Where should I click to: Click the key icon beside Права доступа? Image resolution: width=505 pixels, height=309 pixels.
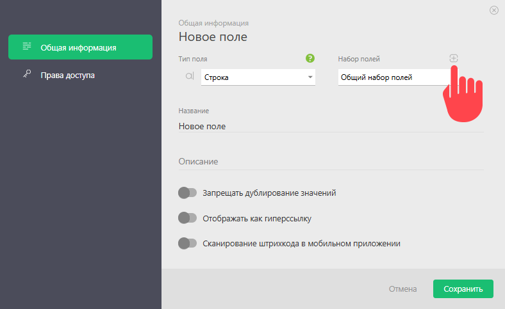point(27,74)
